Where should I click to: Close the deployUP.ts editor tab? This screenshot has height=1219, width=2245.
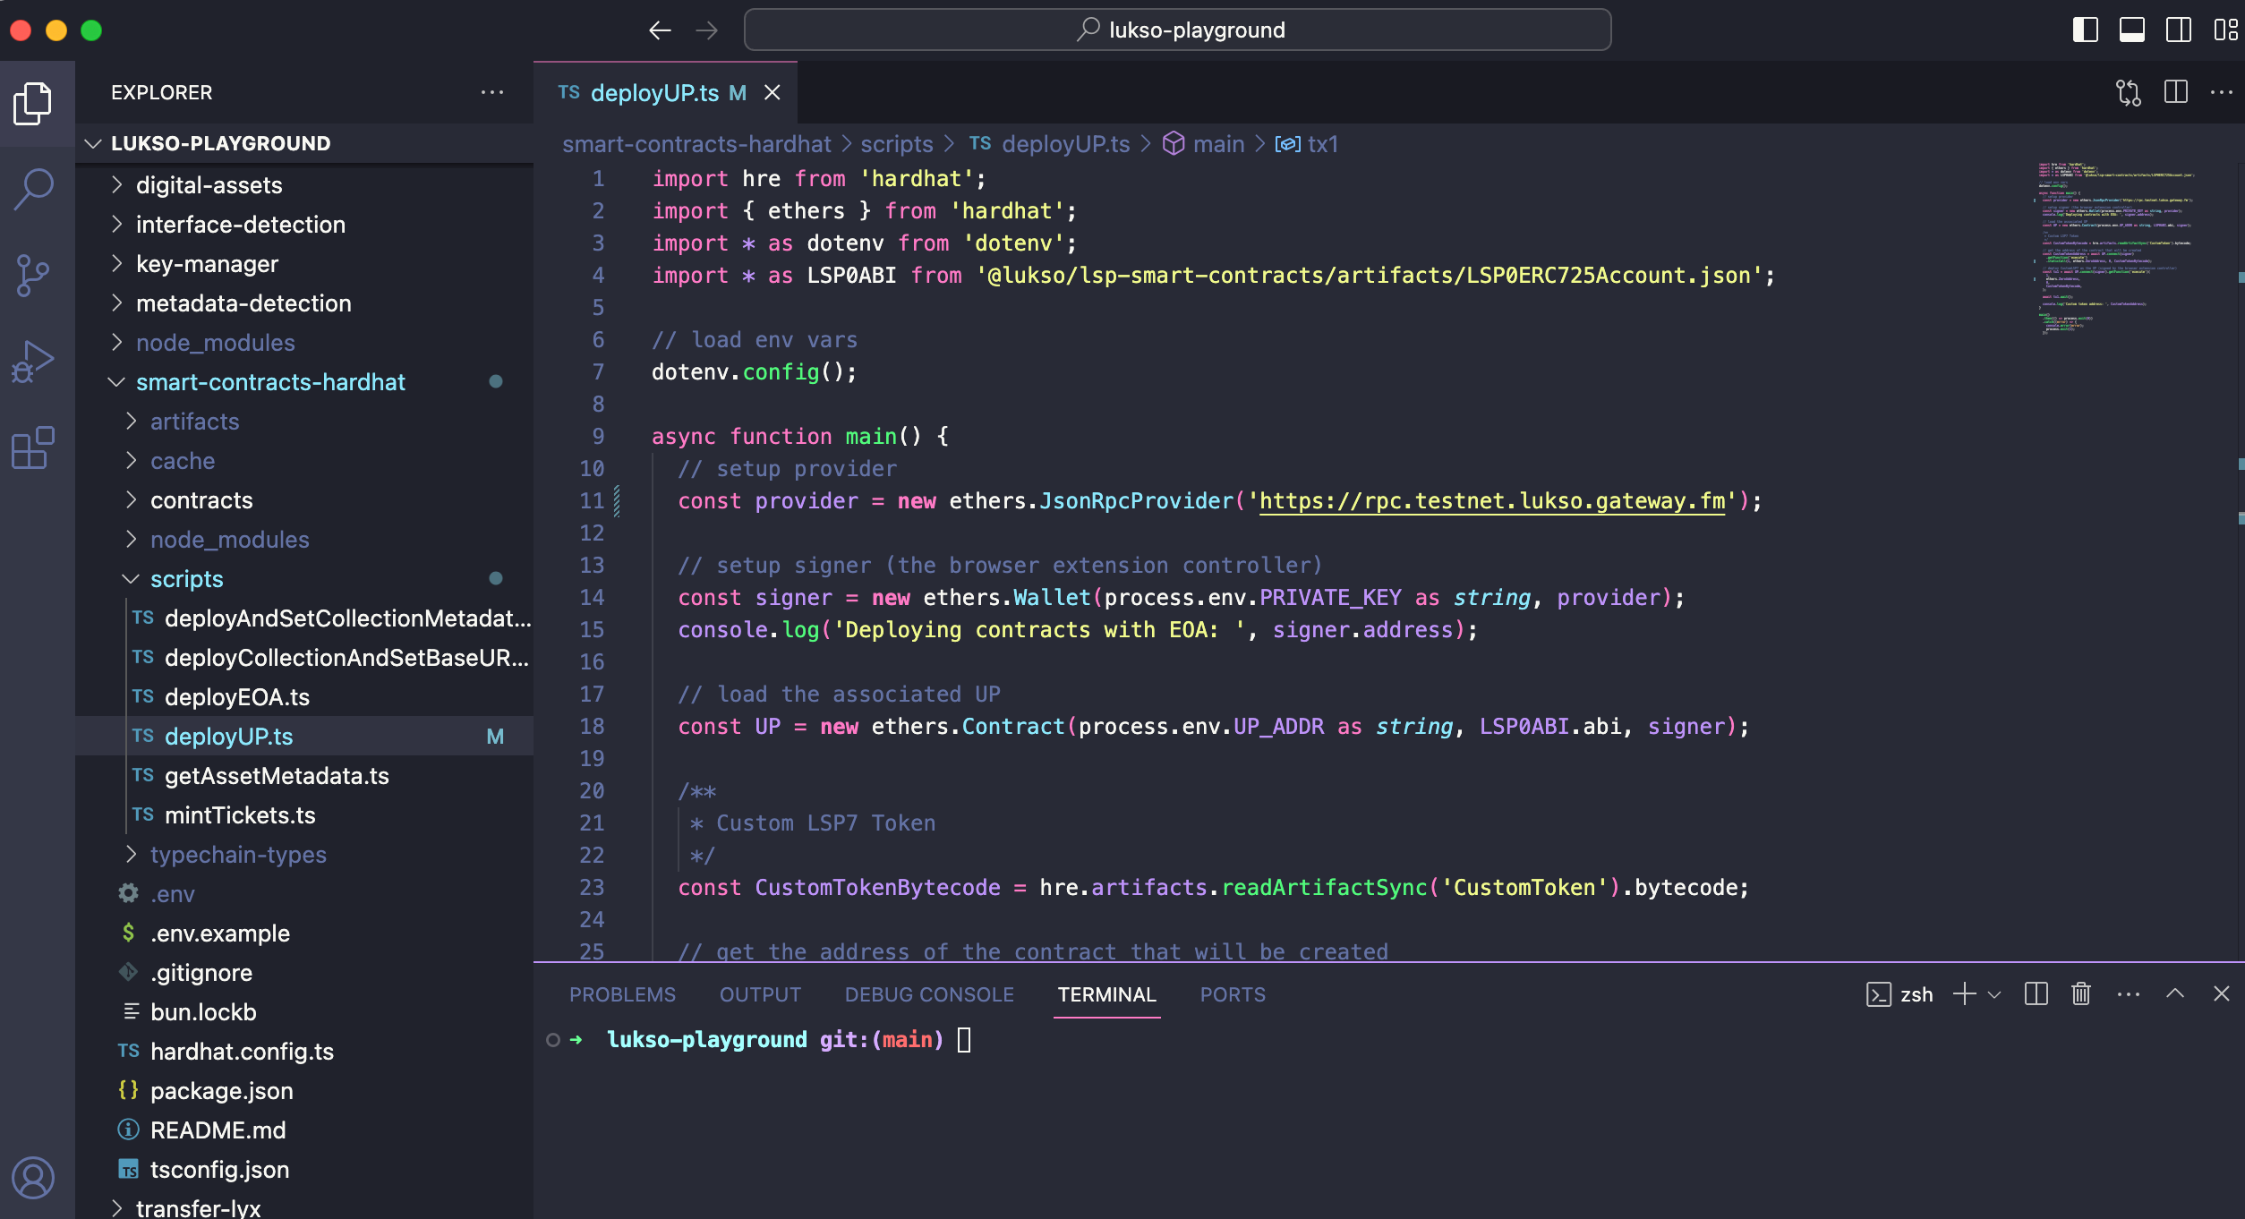click(x=772, y=93)
